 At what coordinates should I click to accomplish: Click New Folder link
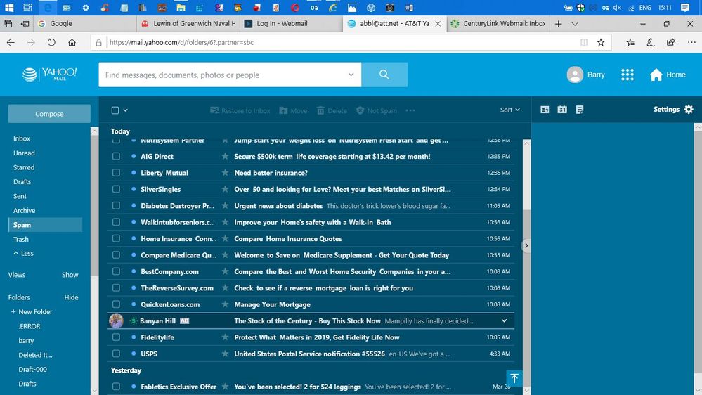pyautogui.click(x=32, y=311)
